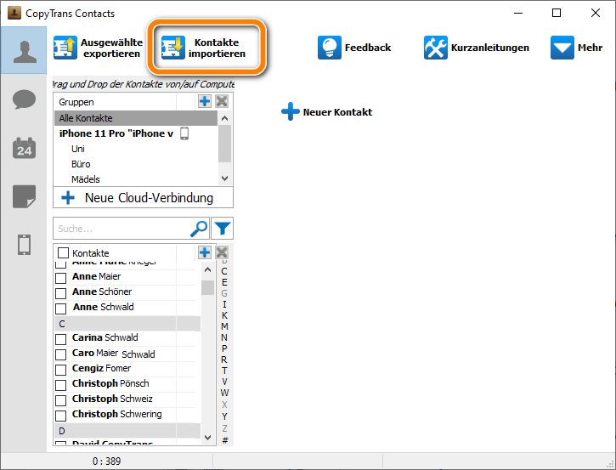Check the Christoph Schwering checkbox
Image resolution: width=616 pixels, height=470 pixels.
(x=61, y=416)
